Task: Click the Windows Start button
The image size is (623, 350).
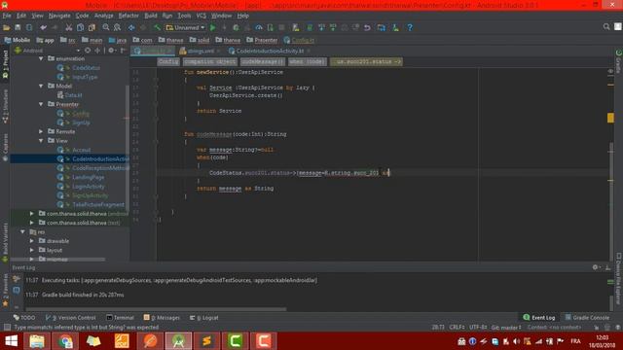Action: 11,341
